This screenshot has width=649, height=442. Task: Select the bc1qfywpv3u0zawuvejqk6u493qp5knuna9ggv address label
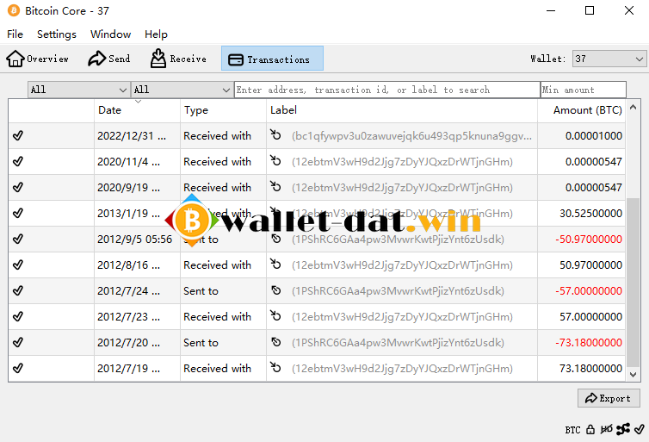pos(411,136)
